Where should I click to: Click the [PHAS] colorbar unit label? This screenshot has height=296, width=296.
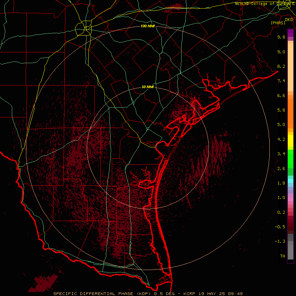pos(278,23)
